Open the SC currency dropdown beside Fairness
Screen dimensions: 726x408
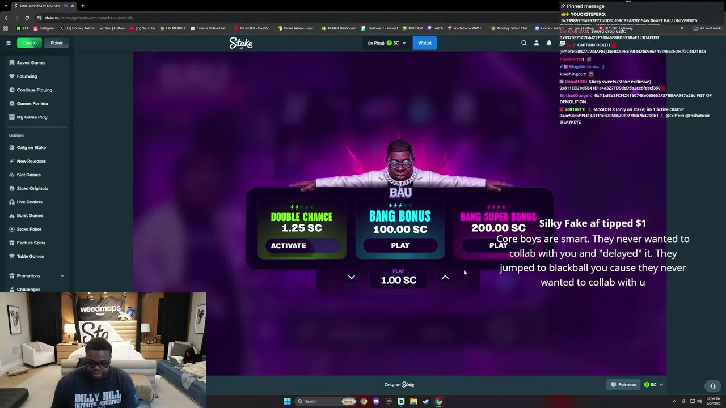click(653, 385)
